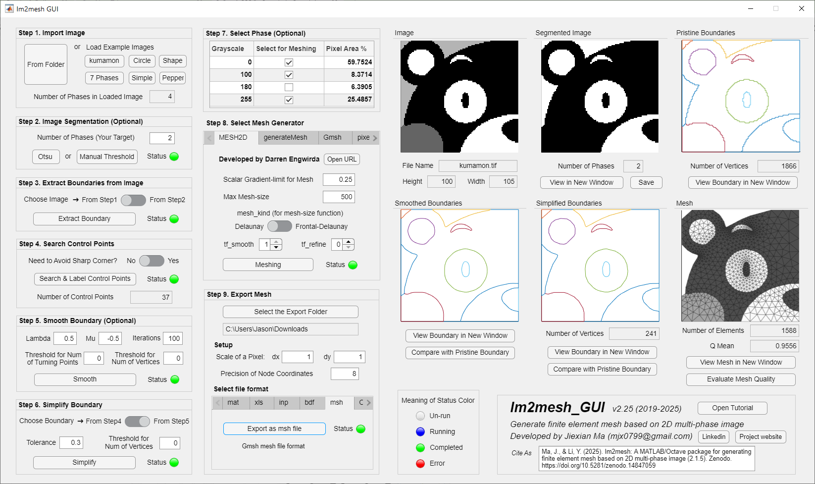Screen dimensions: 815x484
Task: Click Step 4 control points status lamp
Action: click(x=174, y=279)
